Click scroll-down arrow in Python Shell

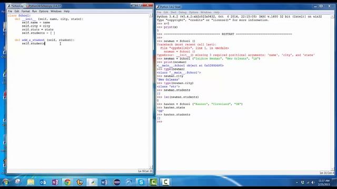pos(332,169)
